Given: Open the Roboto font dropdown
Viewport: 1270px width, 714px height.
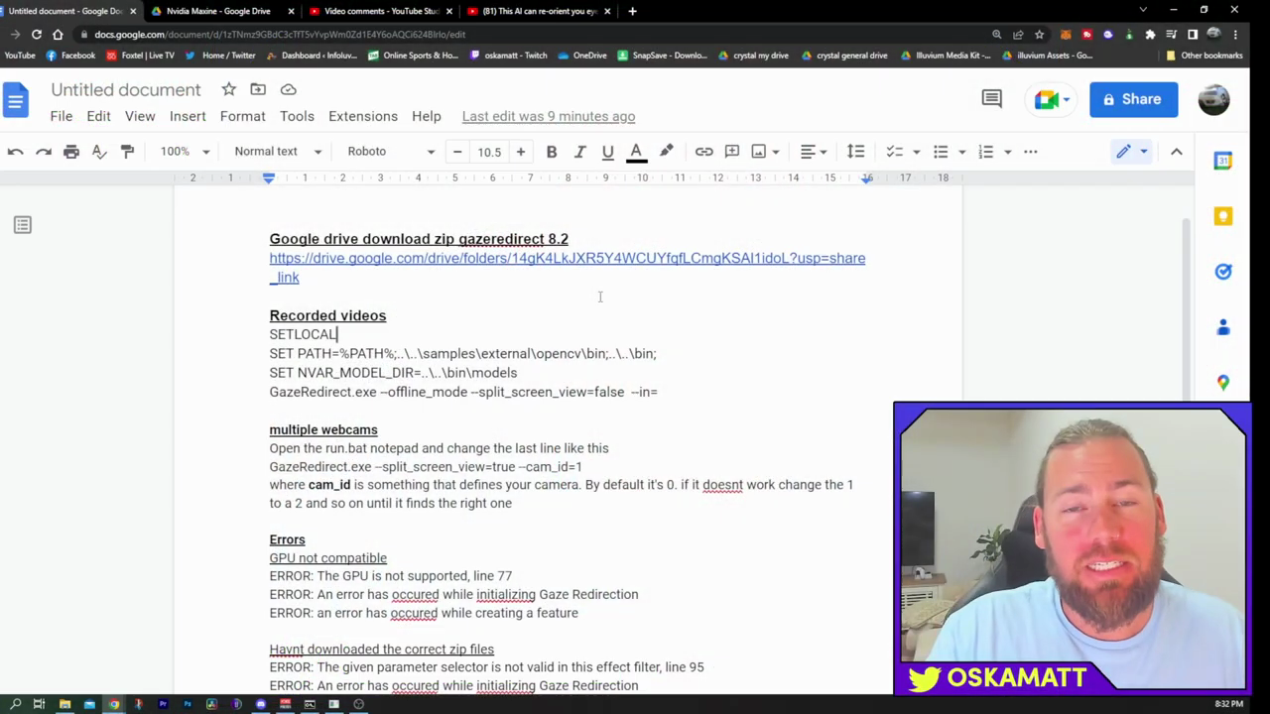Looking at the screenshot, I should pyautogui.click(x=391, y=152).
